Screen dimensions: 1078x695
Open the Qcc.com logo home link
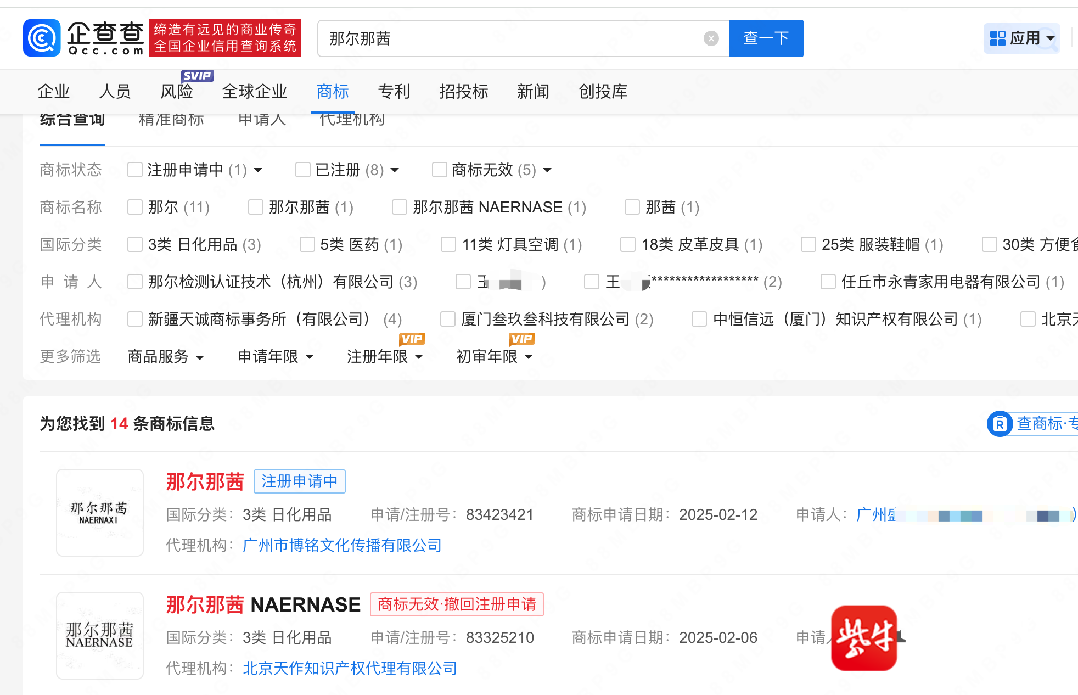tap(83, 38)
